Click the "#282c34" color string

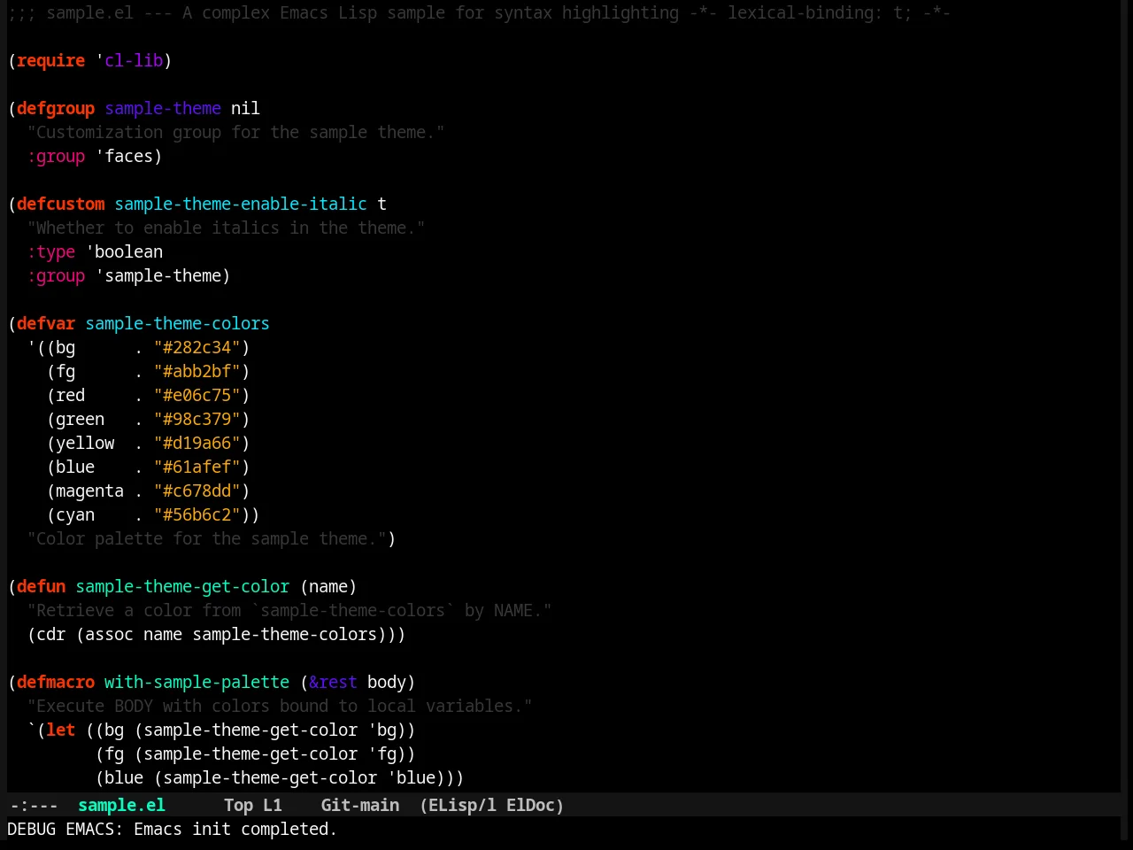(197, 347)
